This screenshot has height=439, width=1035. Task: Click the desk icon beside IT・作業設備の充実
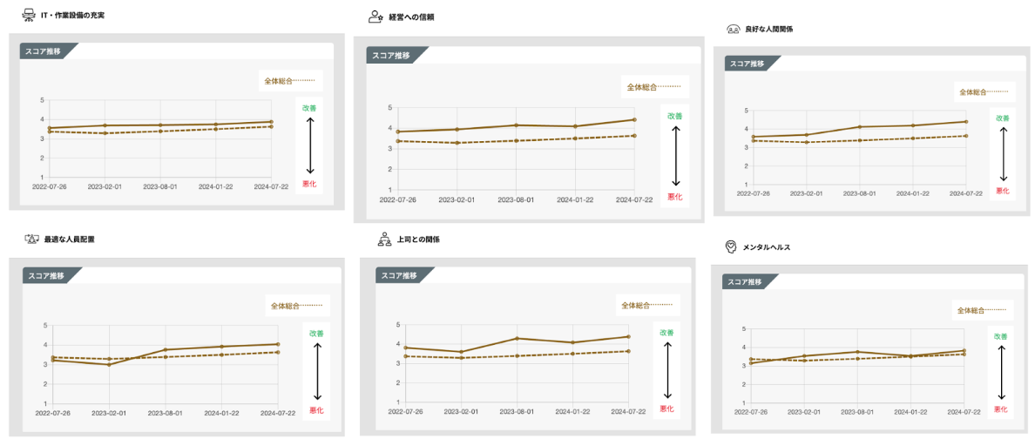[x=29, y=14]
